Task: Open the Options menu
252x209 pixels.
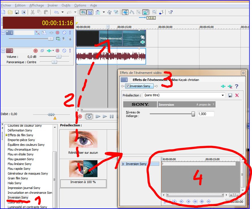Action: pos(80,5)
